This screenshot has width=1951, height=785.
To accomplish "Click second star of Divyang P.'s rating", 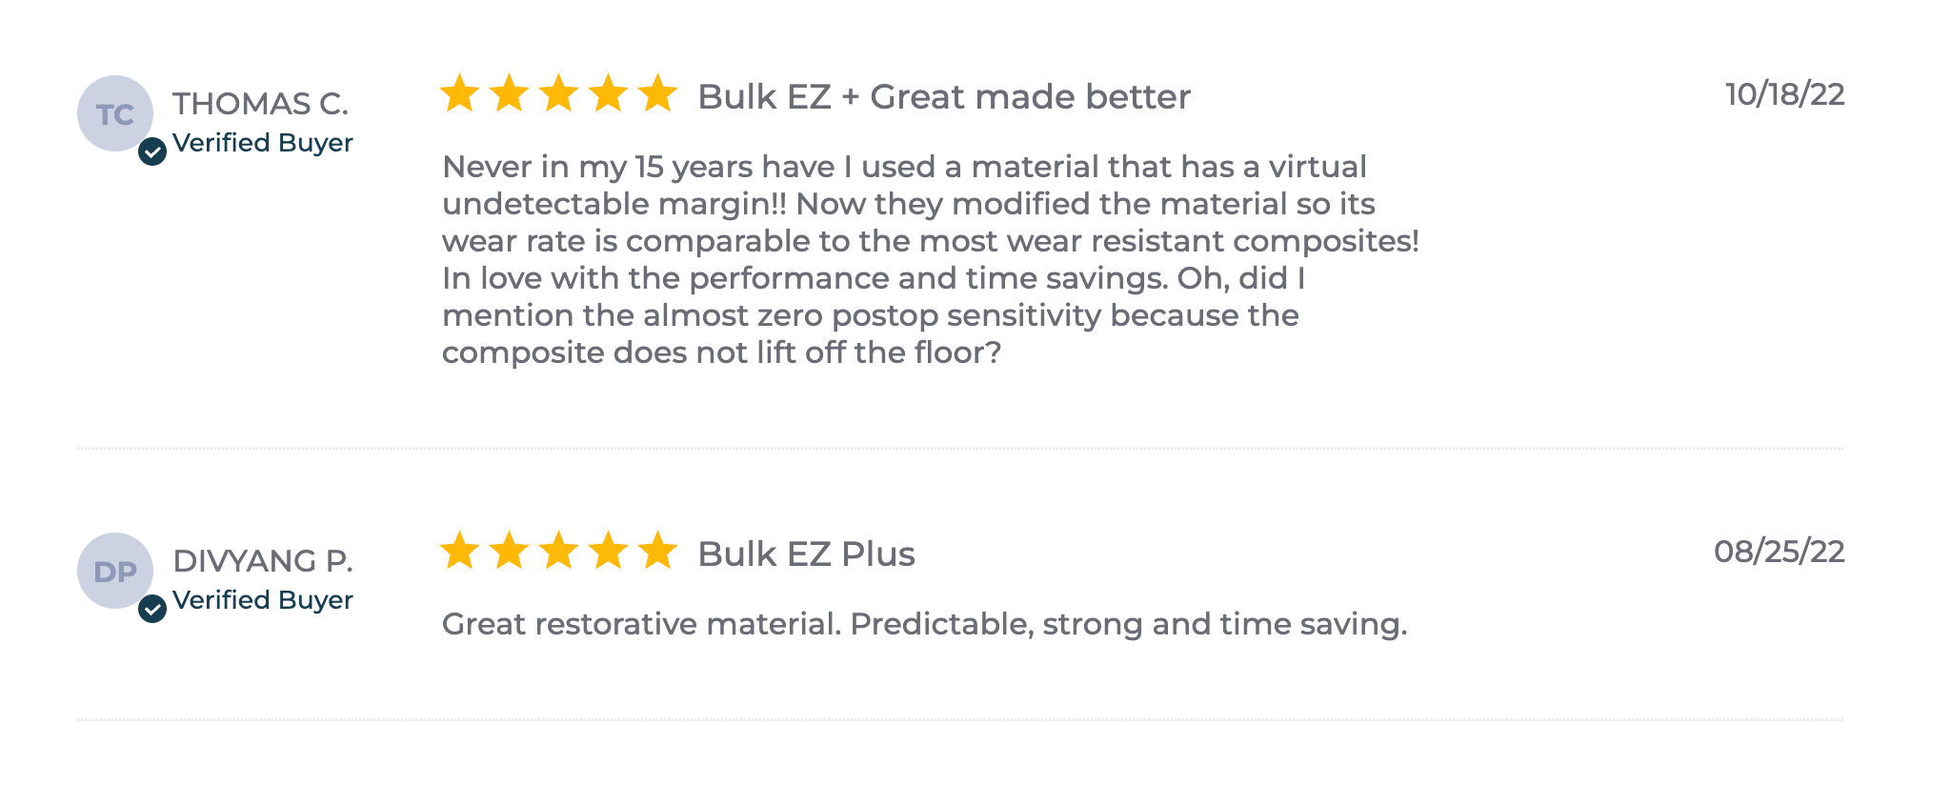I will coord(510,551).
